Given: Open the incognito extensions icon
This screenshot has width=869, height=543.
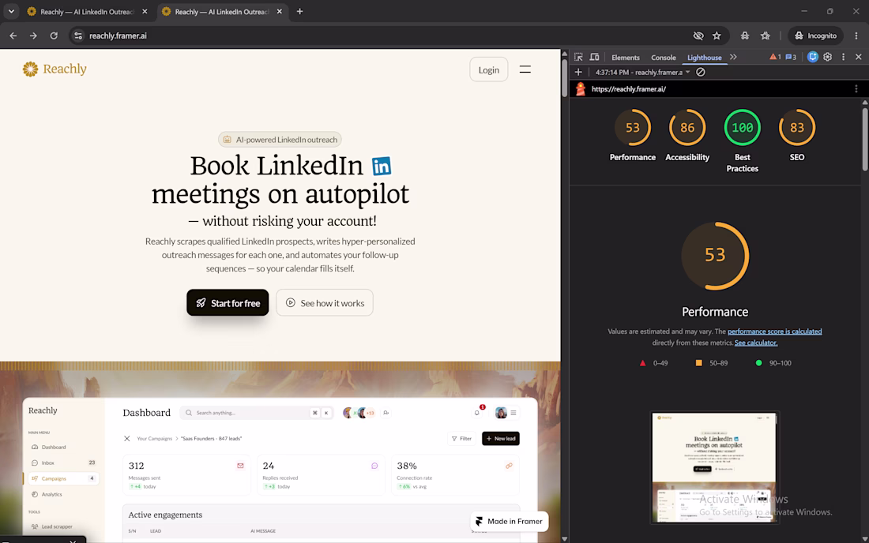Looking at the screenshot, I should (x=745, y=36).
